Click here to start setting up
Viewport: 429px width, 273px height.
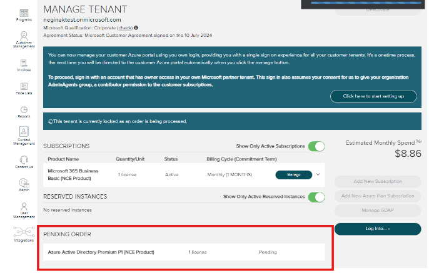[x=373, y=96]
